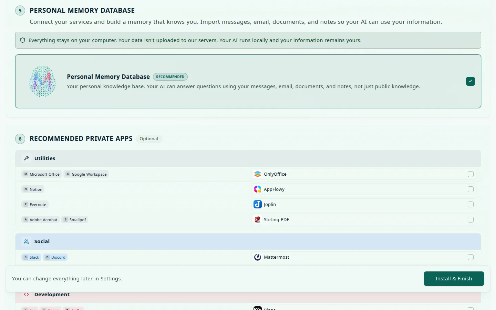This screenshot has width=496, height=310.
Task: Click the Install & Finish button
Action: point(454,279)
